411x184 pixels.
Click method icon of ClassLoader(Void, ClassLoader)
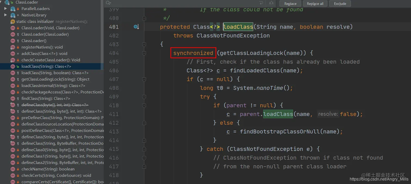click(13, 28)
